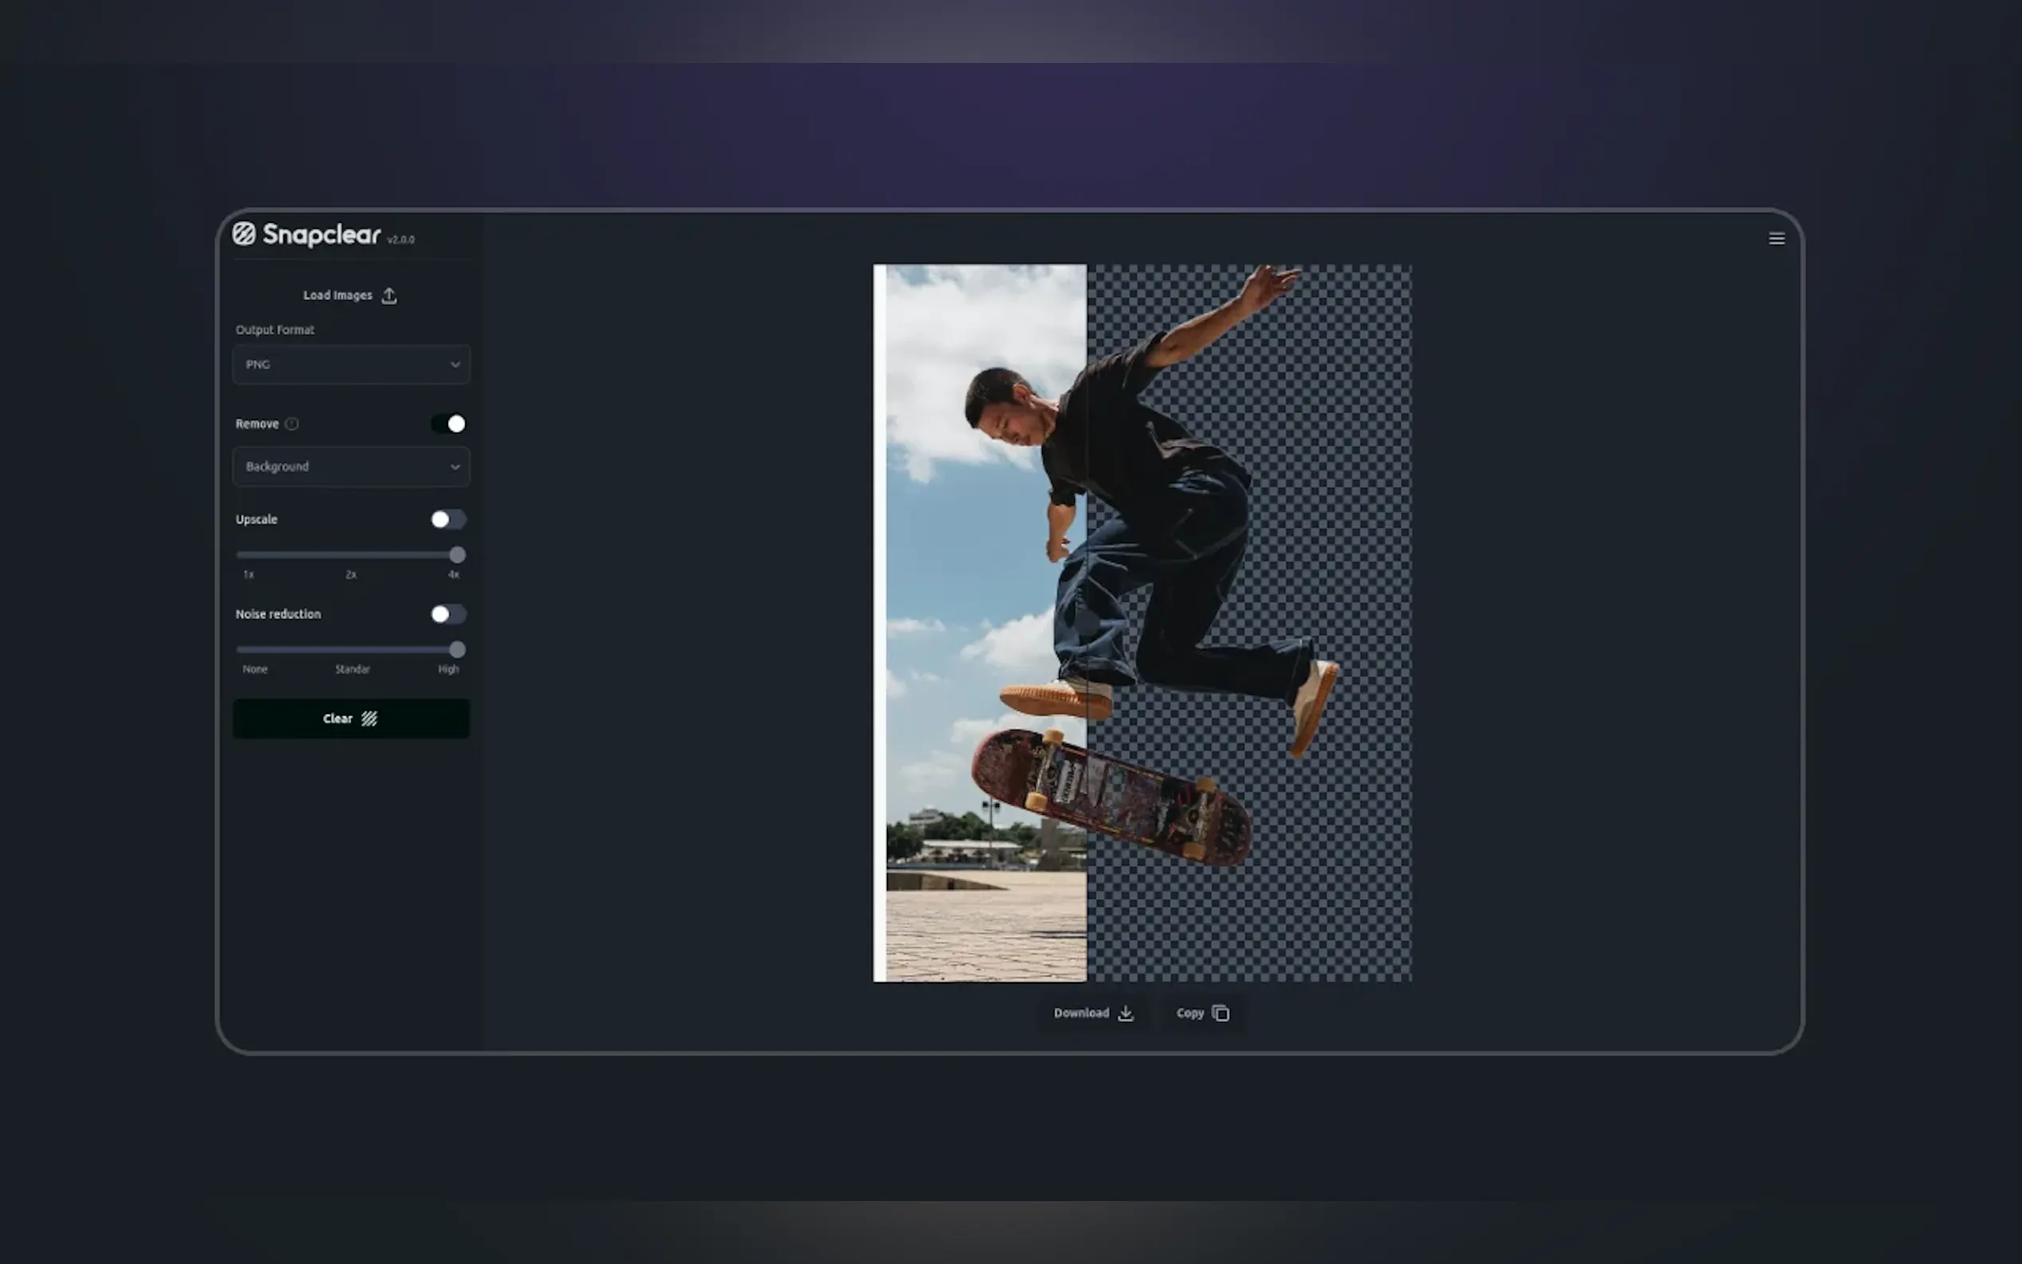The width and height of the screenshot is (2022, 1264).
Task: Click the copy duplicate icon
Action: (x=1220, y=1013)
